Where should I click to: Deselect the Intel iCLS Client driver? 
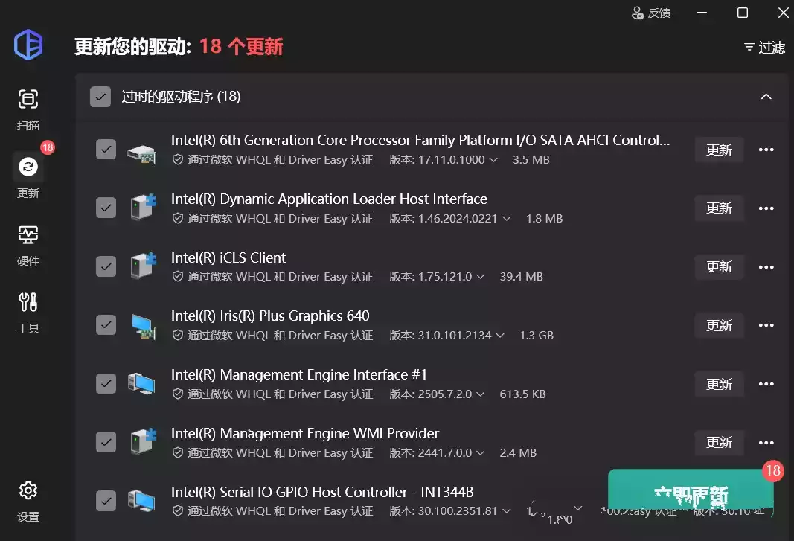point(106,266)
